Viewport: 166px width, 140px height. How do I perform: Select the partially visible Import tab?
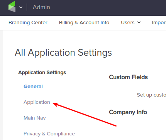[159, 23]
